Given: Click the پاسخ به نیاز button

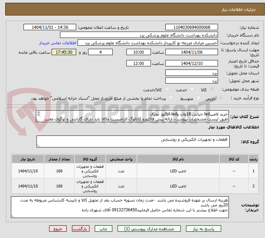Looking at the screenshot, I should click(x=204, y=229).
